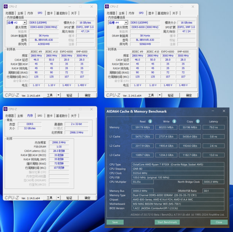Click CPU-Z app icon in slot #4 window
Screen dimensions: 233x232
(107, 6)
